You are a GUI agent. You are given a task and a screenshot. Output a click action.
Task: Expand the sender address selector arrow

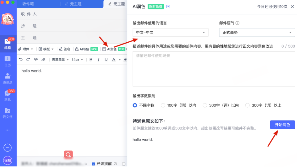click(x=86, y=164)
